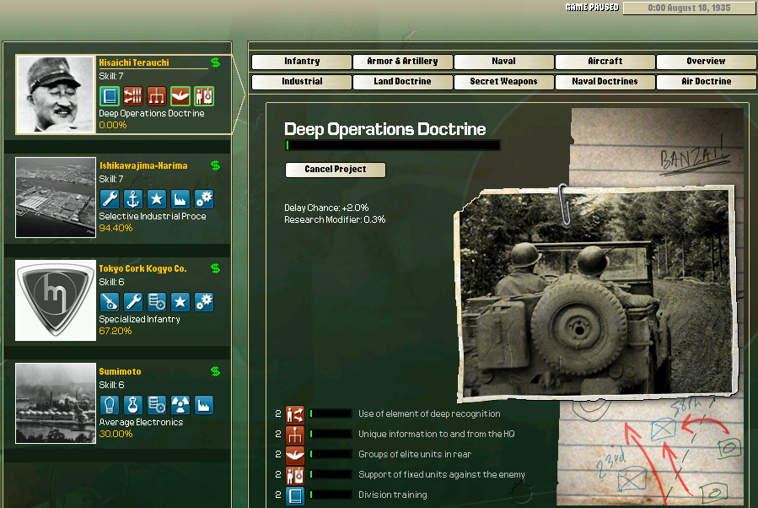Open the Secret Weapons tab
This screenshot has width=758, height=508.
503,82
